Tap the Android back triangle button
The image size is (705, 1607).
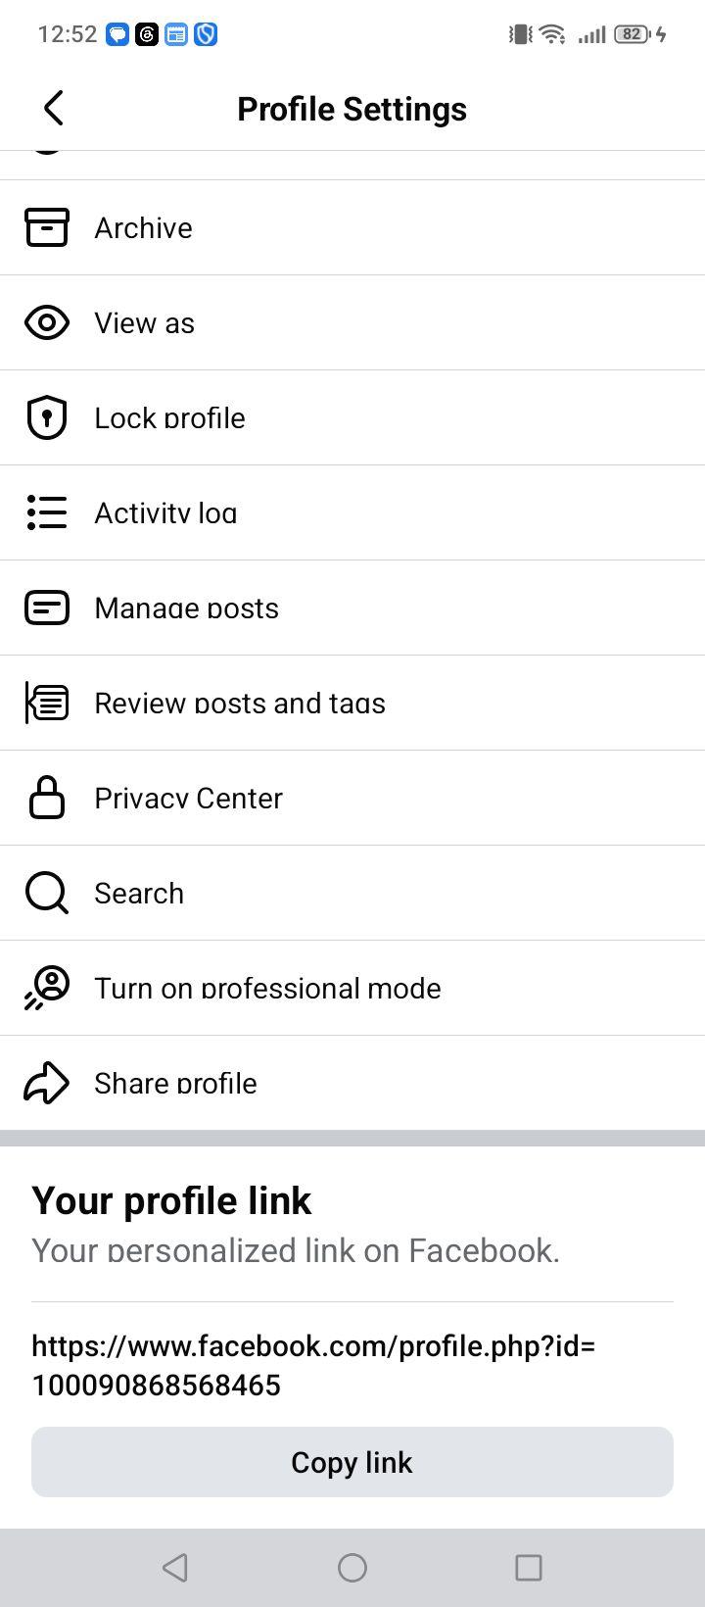[175, 1568]
